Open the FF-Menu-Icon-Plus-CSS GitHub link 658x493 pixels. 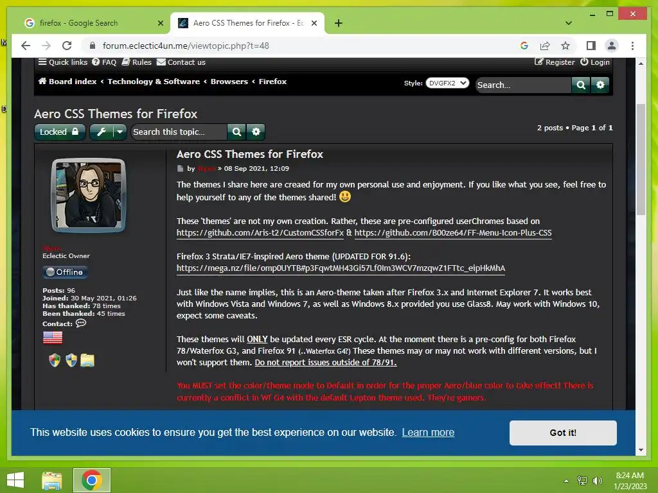(453, 232)
